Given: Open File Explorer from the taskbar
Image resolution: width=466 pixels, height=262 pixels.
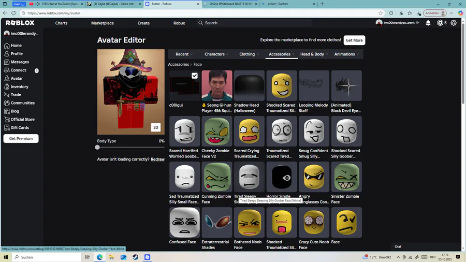Looking at the screenshot, I should click(111, 257).
